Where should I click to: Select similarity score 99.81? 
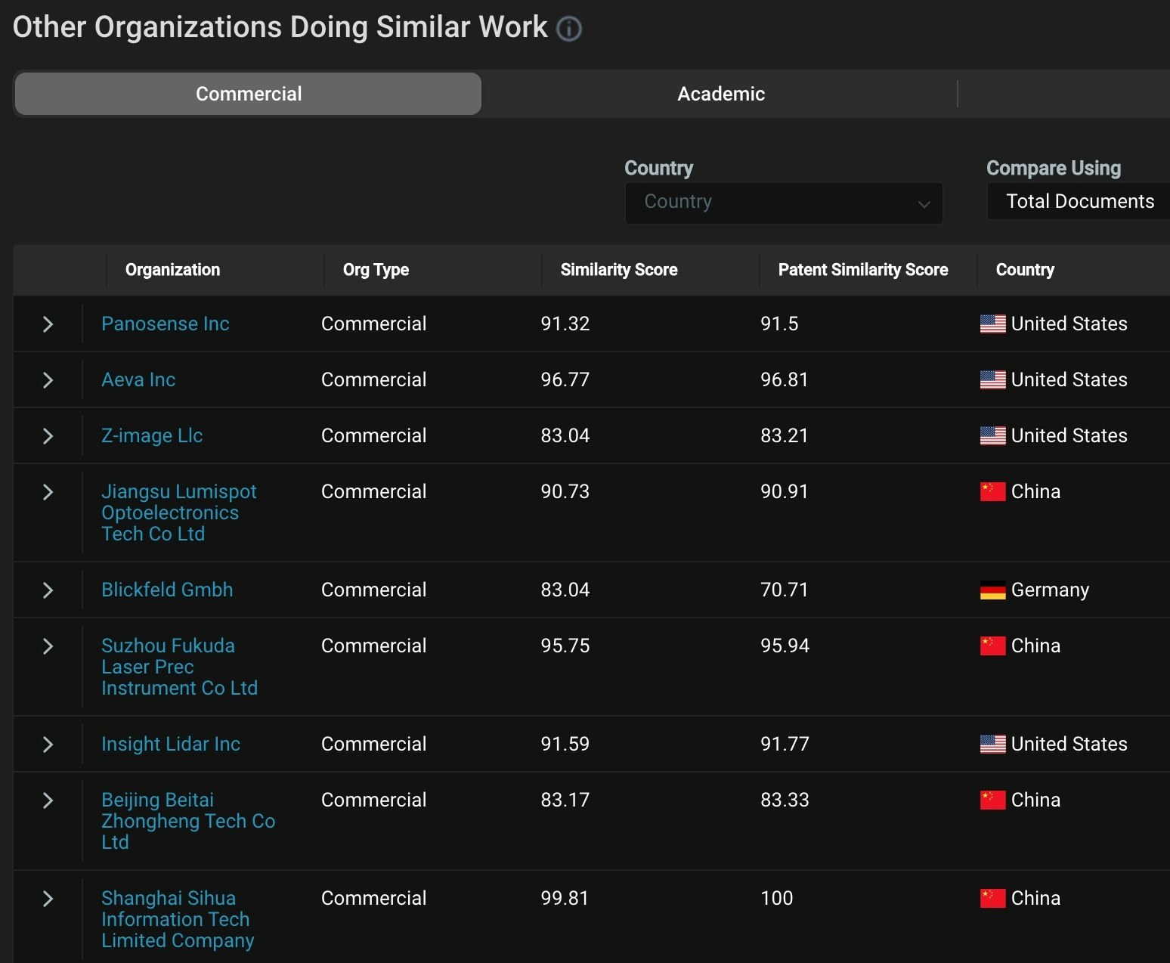[x=565, y=898]
